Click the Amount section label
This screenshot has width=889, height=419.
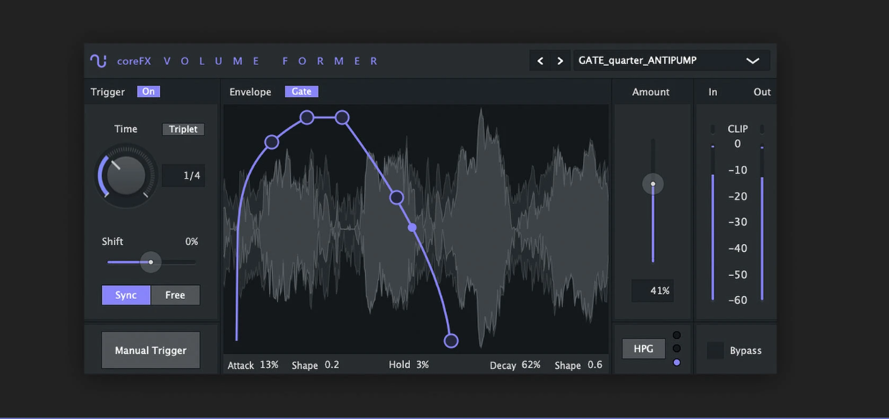pos(651,91)
